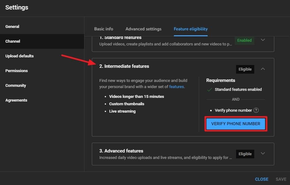
Task: Switch to the Advanced settings tab
Action: (143, 29)
